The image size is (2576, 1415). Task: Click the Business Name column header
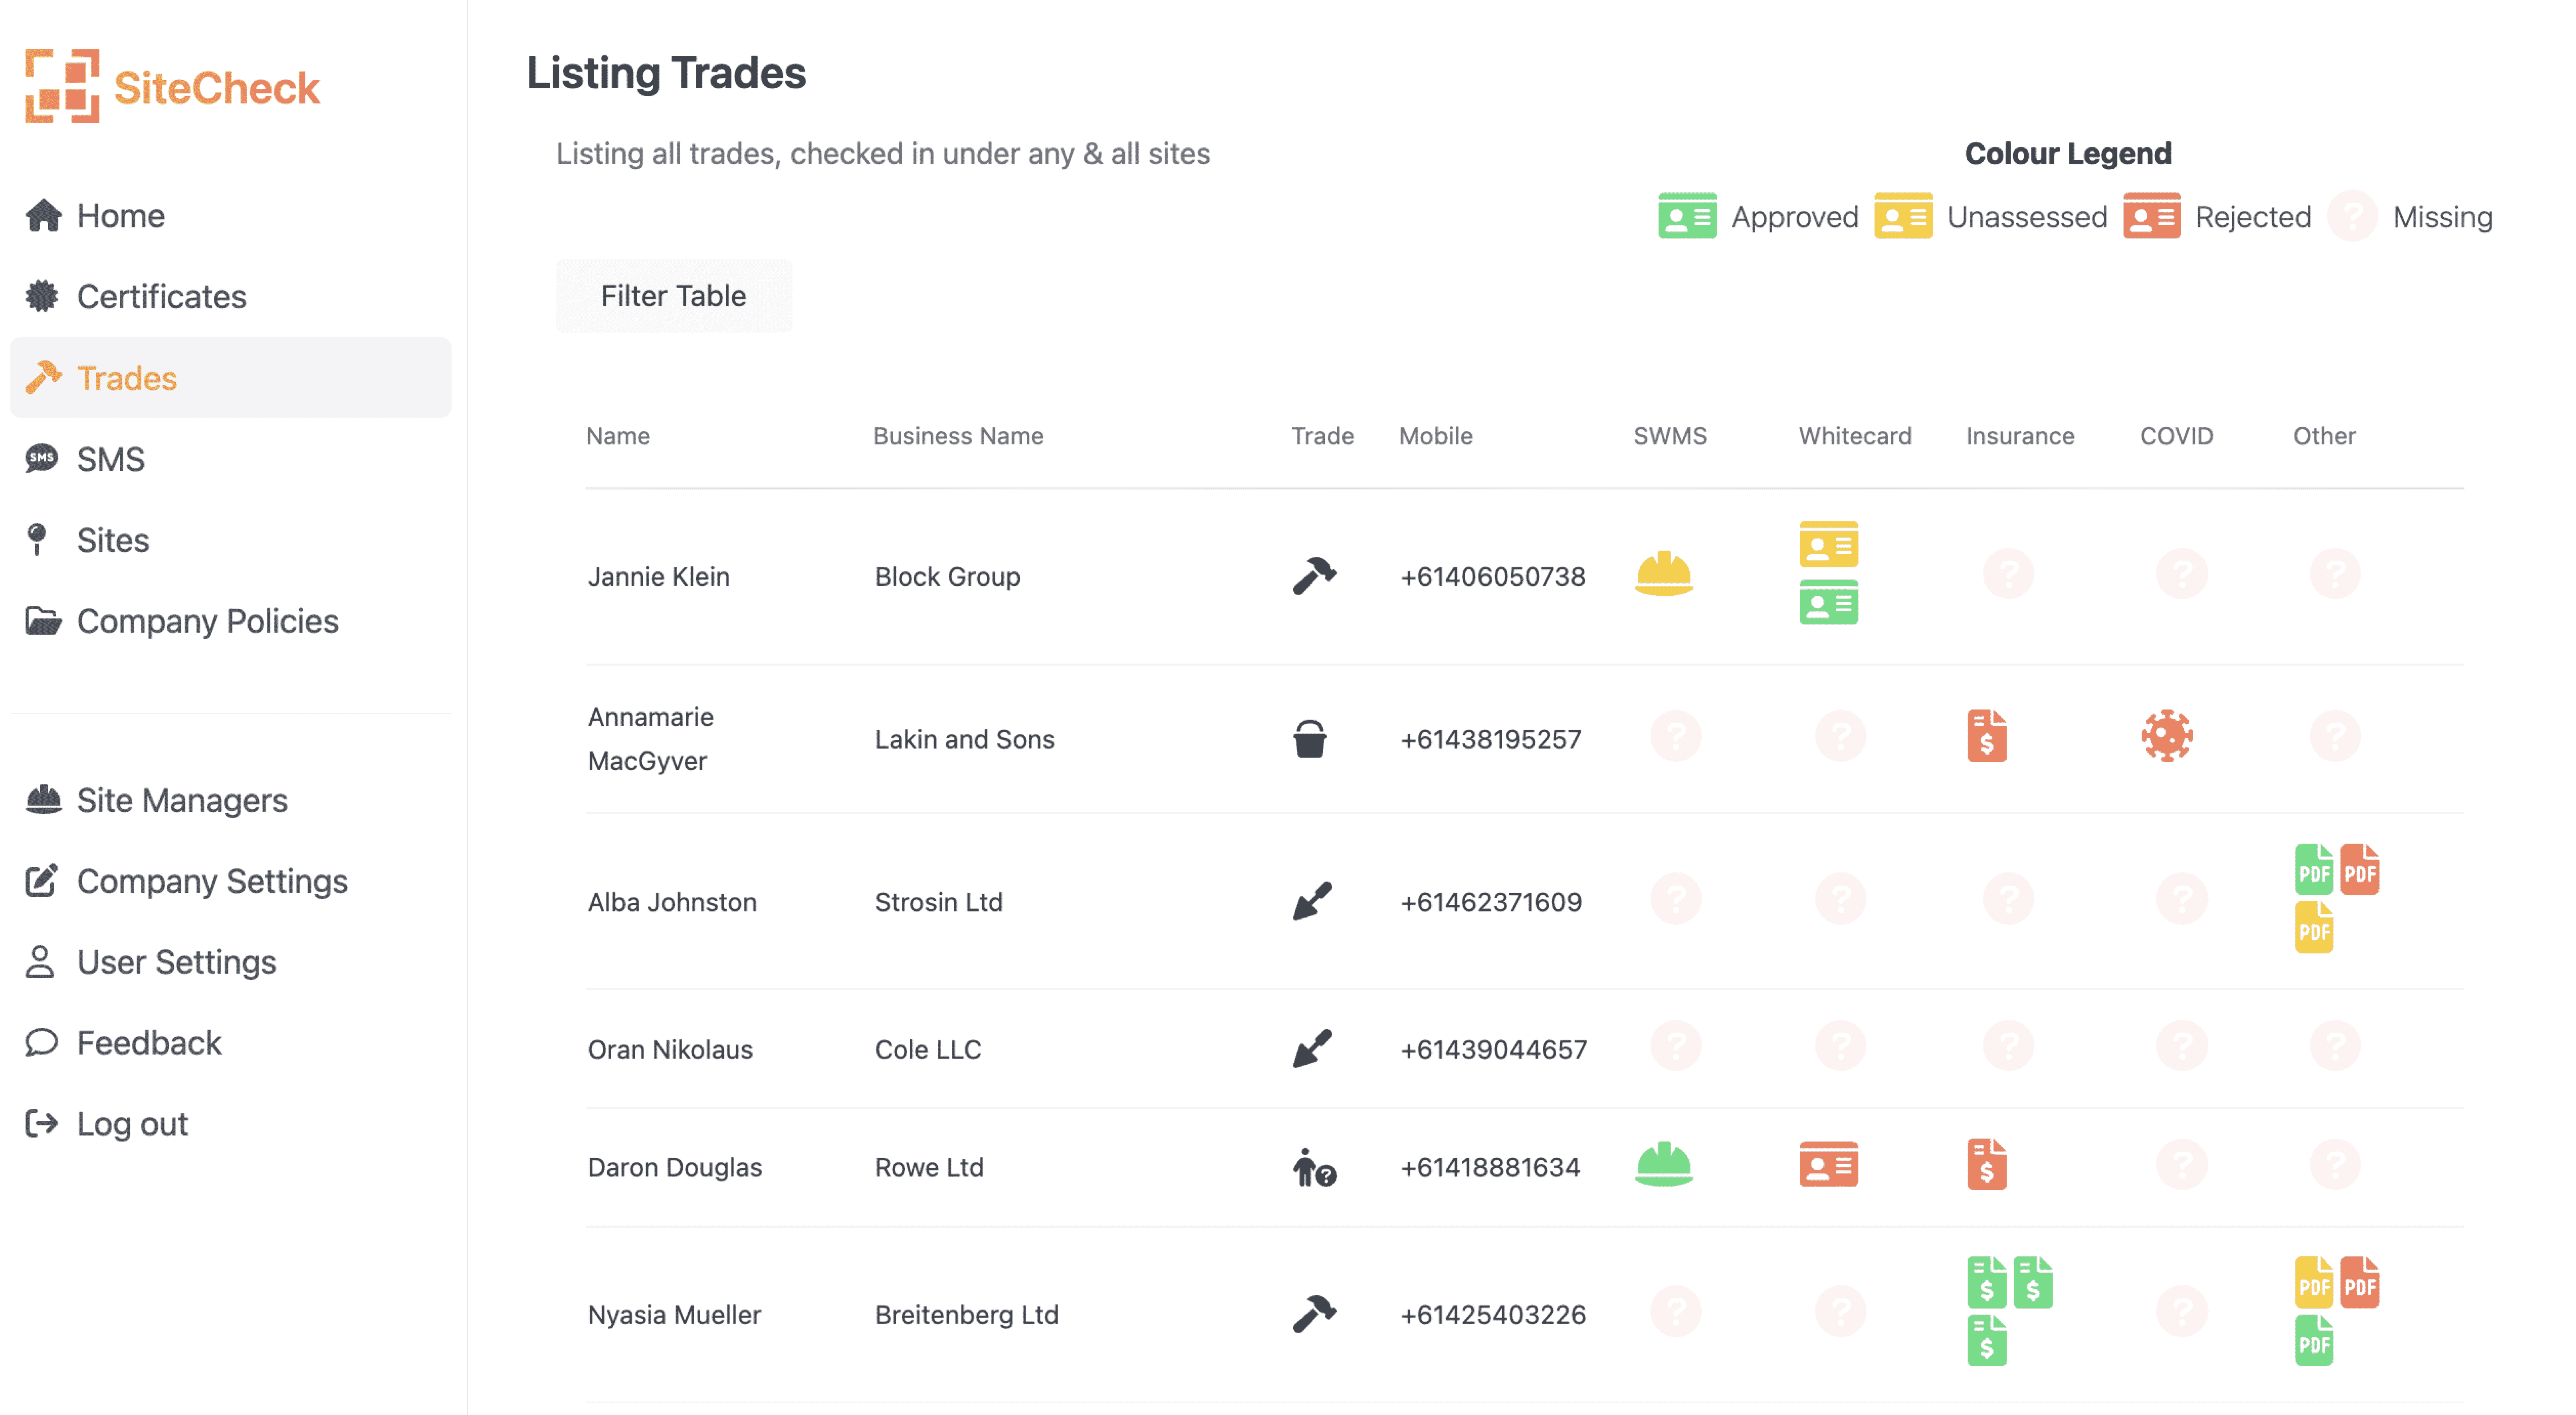[957, 436]
